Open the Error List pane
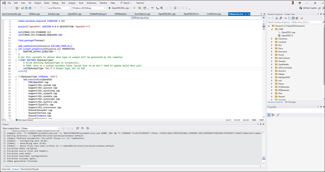This screenshot has height=172, width=325. coord(6,169)
